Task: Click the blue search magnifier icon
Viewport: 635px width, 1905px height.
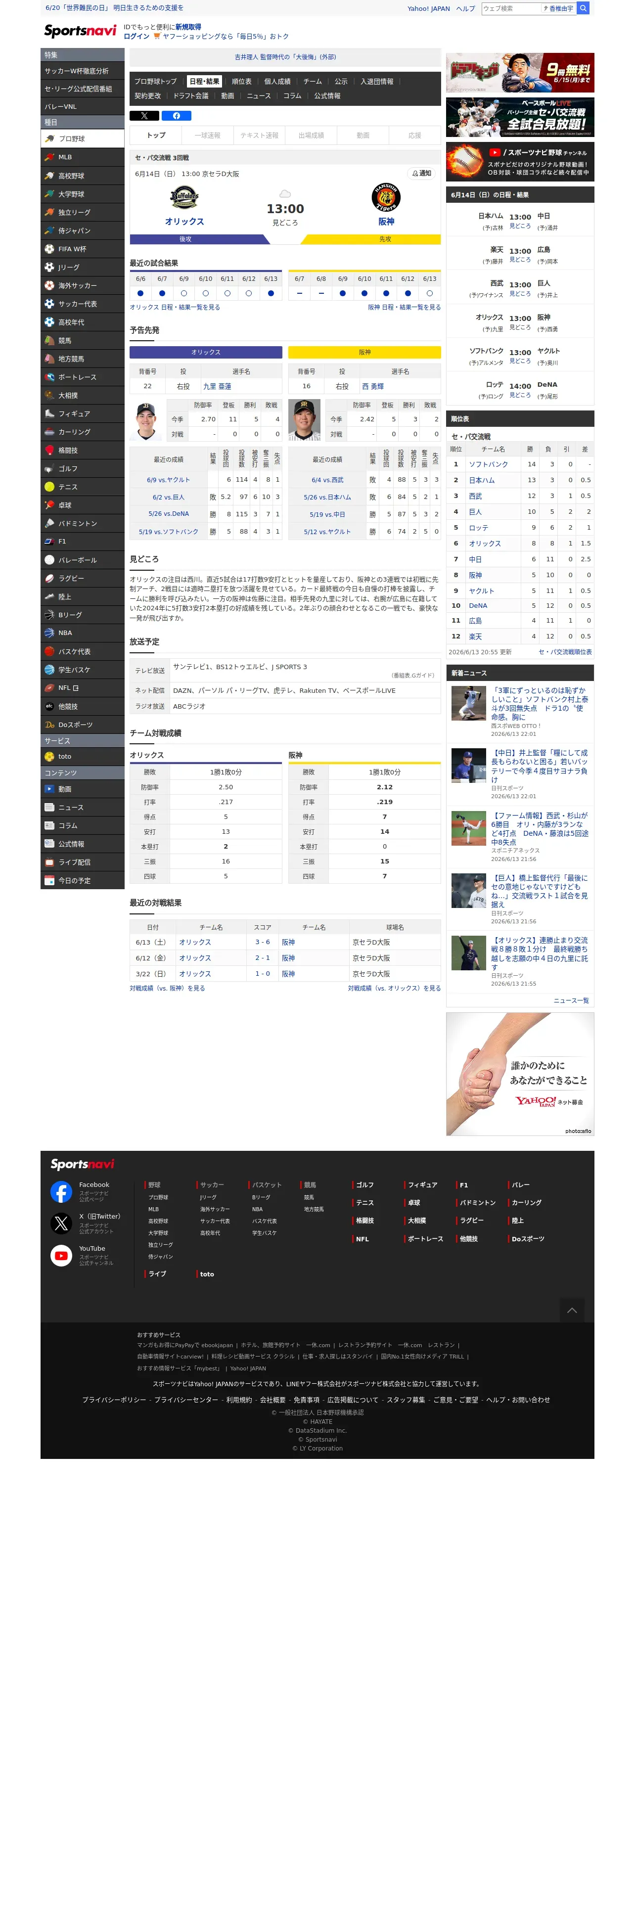Action: (583, 8)
